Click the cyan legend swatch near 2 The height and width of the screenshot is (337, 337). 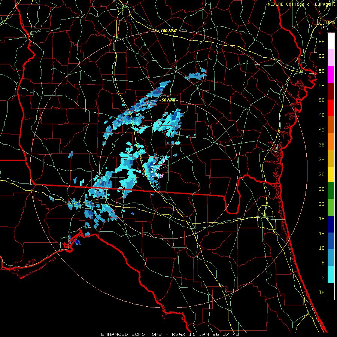pos(331,274)
